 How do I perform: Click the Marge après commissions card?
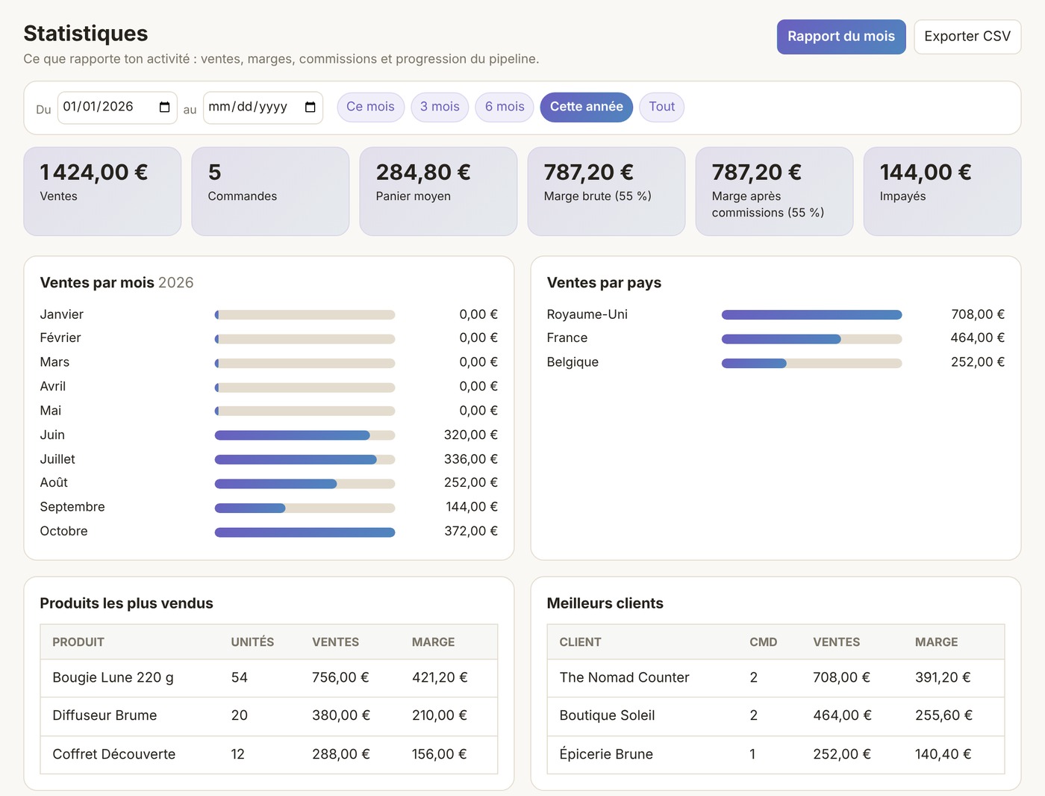[x=774, y=191]
